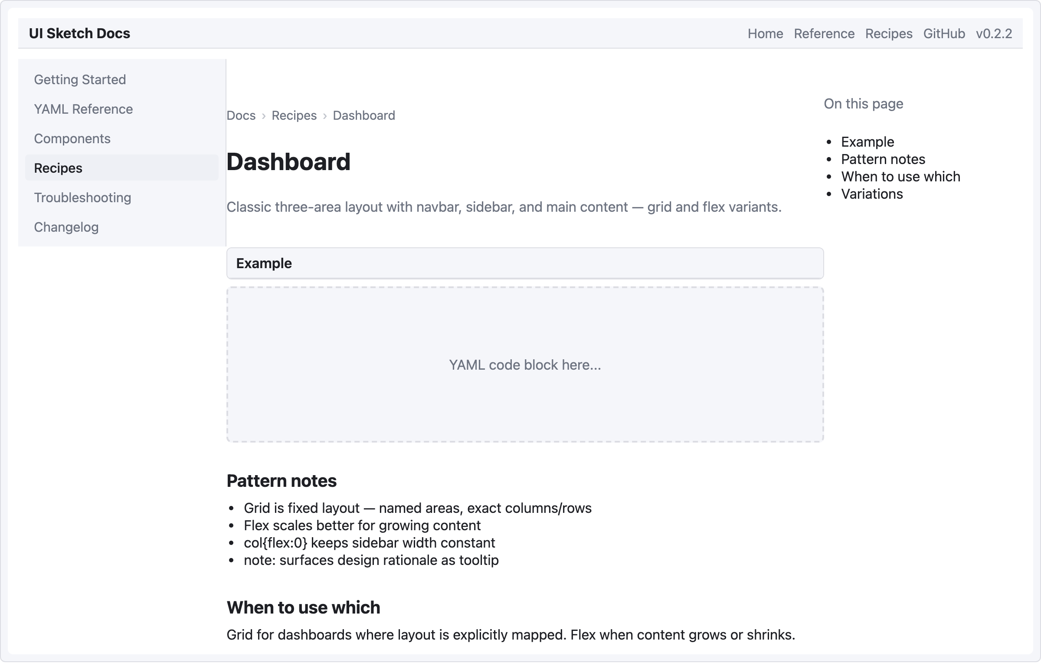Click the YAML code block placeholder
Image resolution: width=1041 pixels, height=663 pixels.
click(524, 364)
